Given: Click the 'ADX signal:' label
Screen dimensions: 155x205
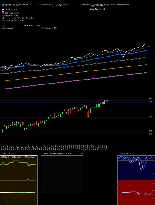Looking at the screenshot, I should pyautogui.click(x=8, y=28).
